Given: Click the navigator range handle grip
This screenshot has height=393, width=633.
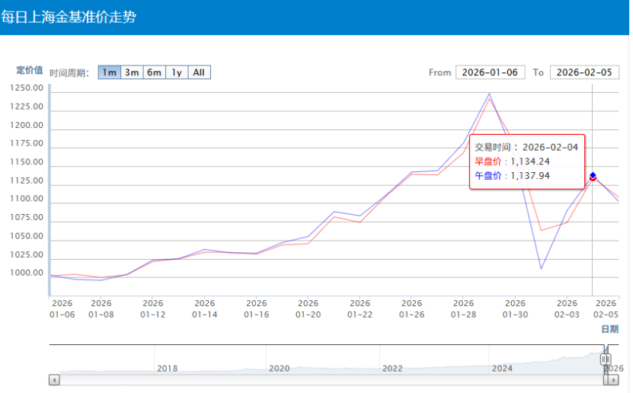Looking at the screenshot, I should (x=606, y=359).
